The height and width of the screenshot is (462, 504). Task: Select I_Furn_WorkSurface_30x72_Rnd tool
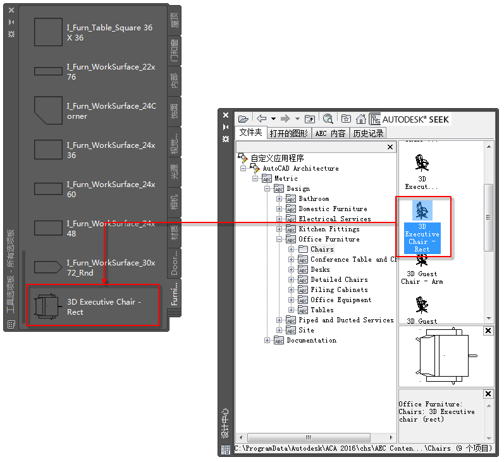[94, 267]
